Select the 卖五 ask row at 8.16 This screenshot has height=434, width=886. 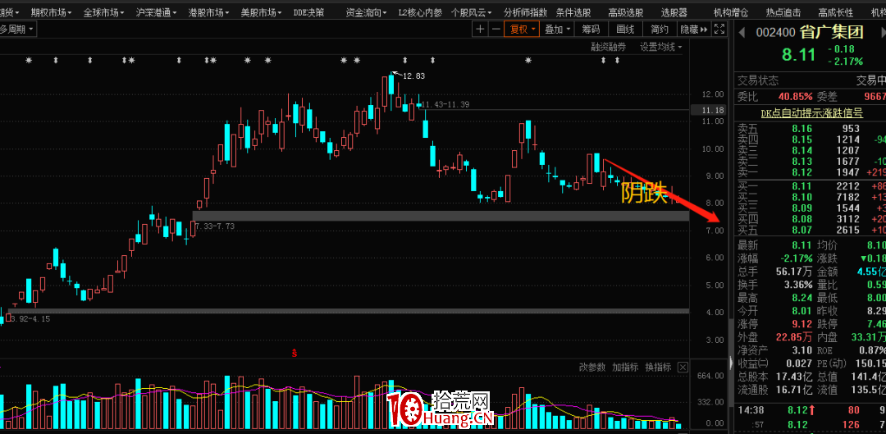click(809, 129)
